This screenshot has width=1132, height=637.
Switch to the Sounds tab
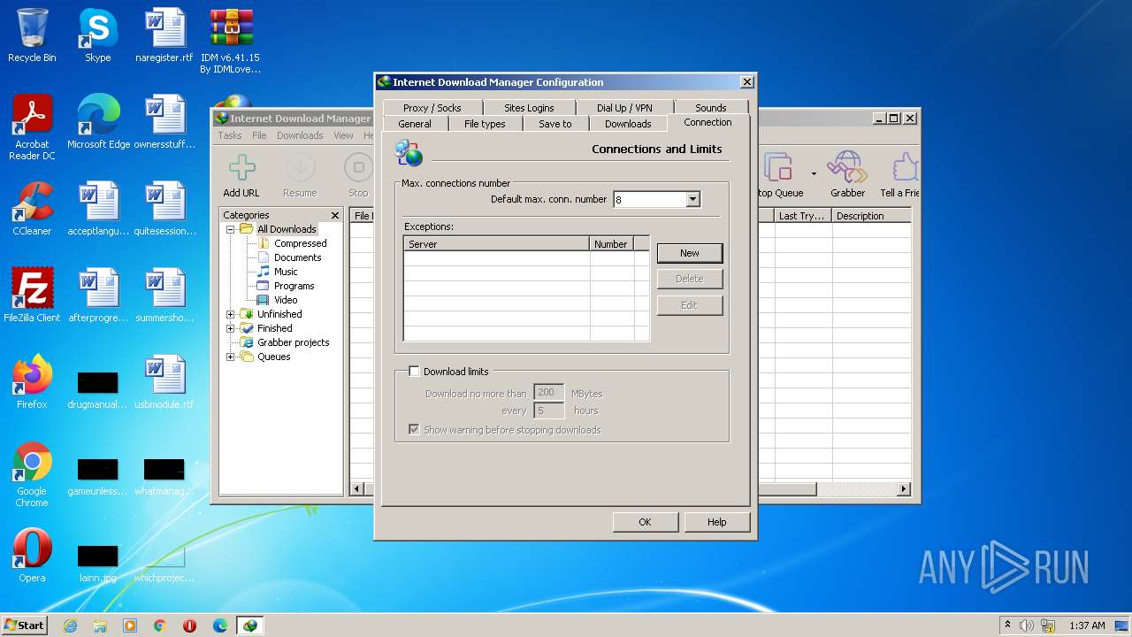(x=710, y=108)
